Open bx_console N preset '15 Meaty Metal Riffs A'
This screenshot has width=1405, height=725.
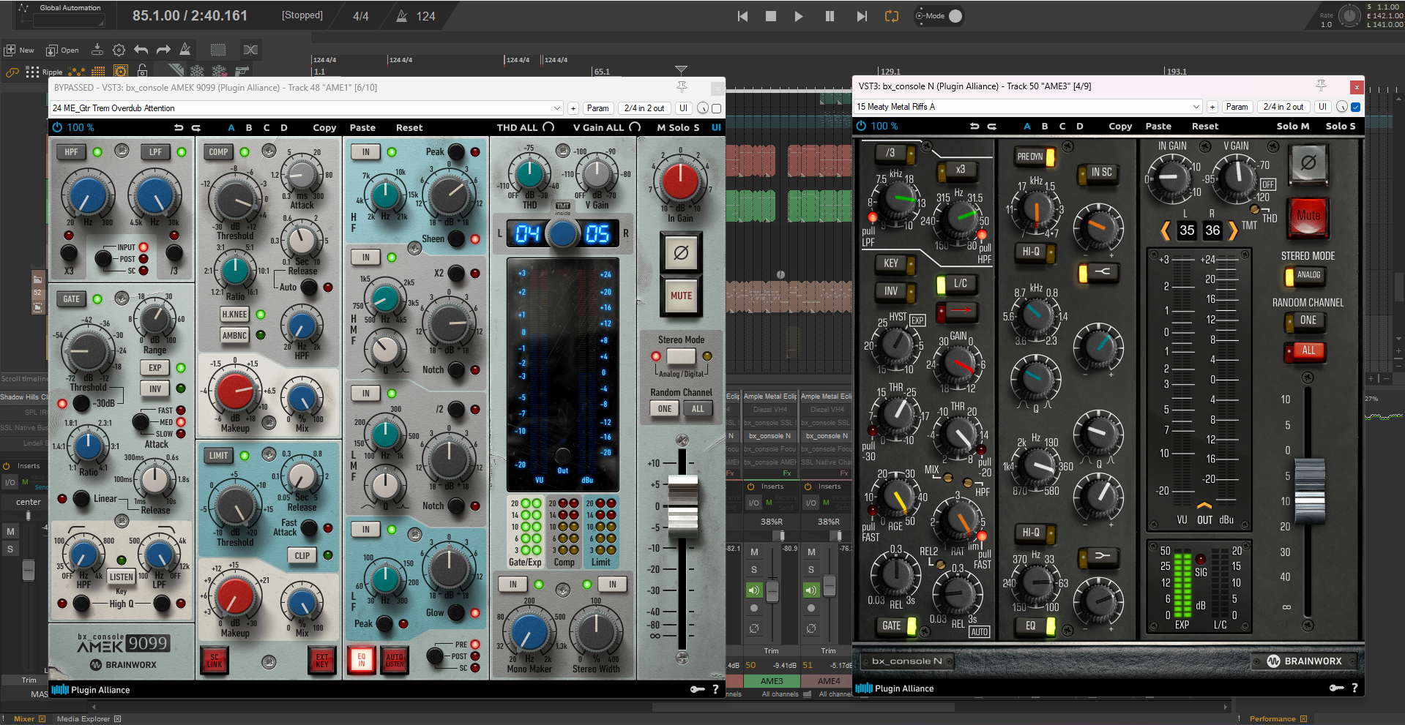1029,107
